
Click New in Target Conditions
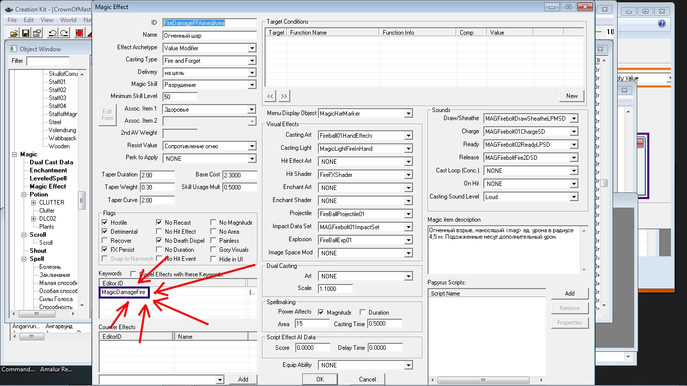pos(571,96)
